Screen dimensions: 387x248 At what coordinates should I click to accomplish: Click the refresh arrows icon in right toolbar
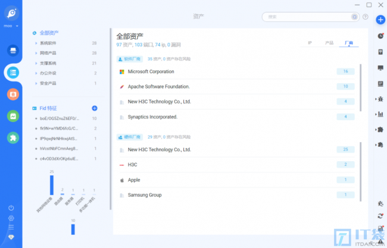(380, 216)
